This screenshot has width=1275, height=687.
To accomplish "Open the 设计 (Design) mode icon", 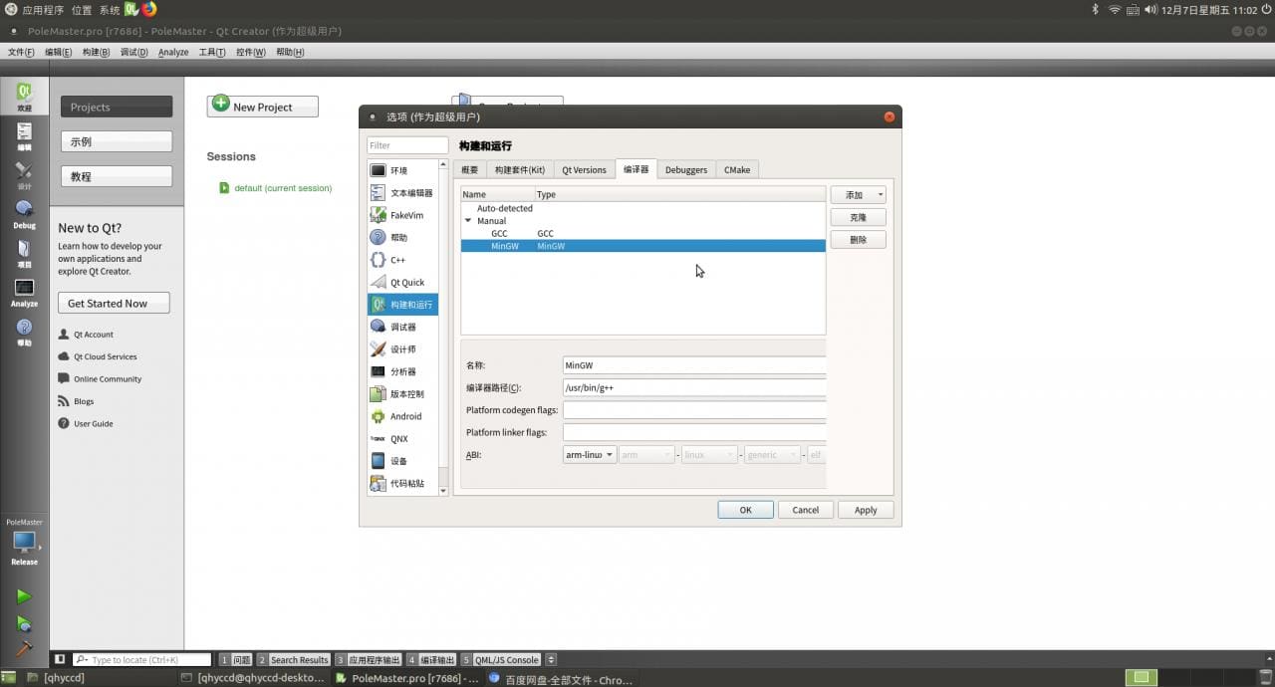I will (x=24, y=176).
